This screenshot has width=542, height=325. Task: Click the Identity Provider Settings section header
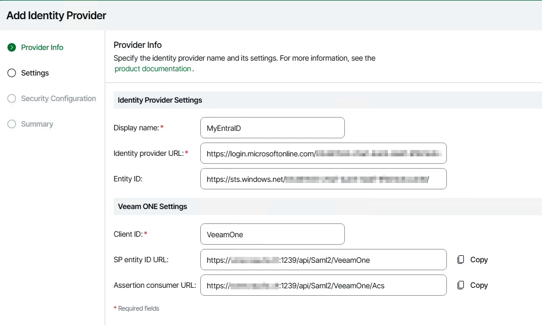[x=328, y=100]
